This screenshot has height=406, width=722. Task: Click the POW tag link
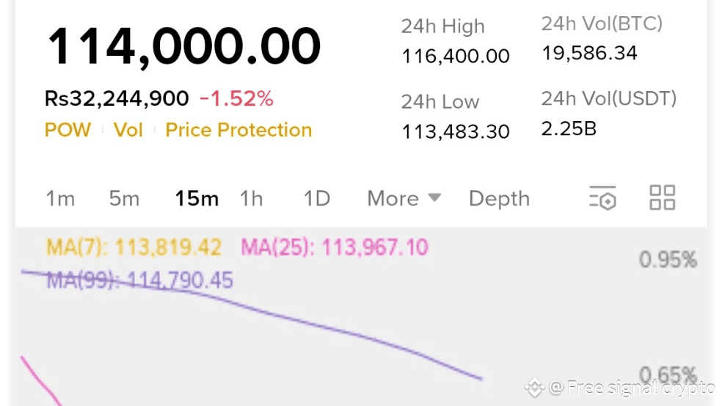[x=68, y=130]
